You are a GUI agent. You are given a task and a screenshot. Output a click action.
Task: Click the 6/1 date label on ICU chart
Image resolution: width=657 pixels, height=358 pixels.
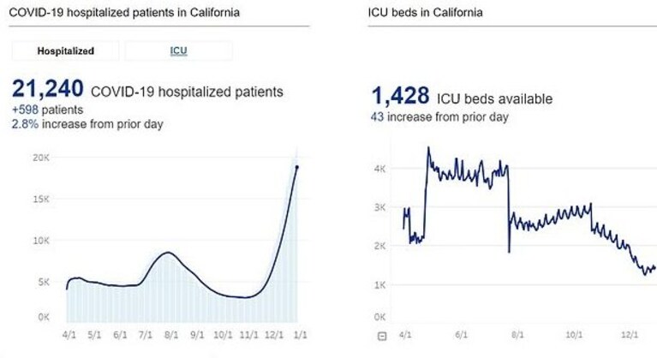click(x=461, y=335)
